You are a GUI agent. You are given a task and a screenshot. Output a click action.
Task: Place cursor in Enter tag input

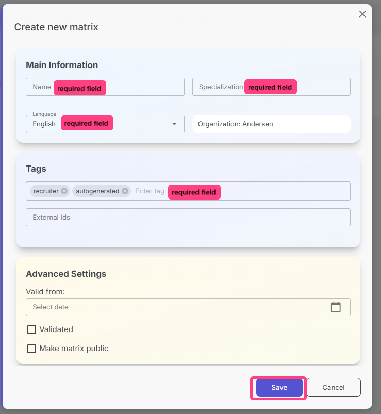pyautogui.click(x=150, y=191)
